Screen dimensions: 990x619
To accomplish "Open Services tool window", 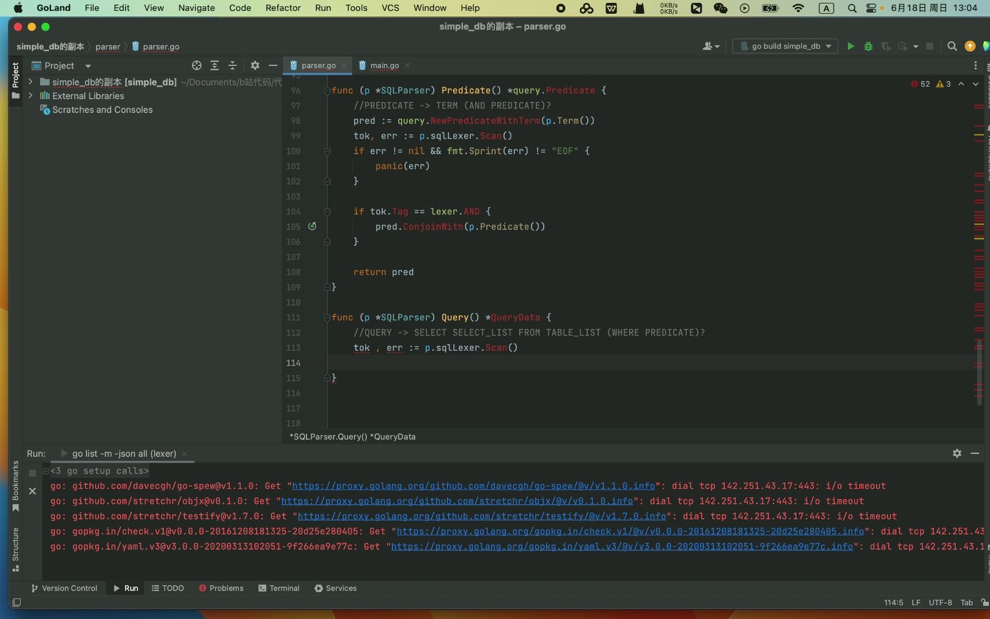I will point(335,588).
